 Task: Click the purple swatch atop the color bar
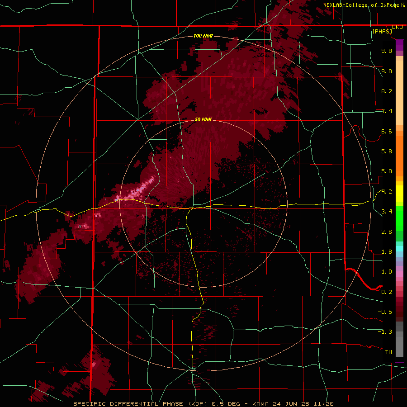coord(399,45)
